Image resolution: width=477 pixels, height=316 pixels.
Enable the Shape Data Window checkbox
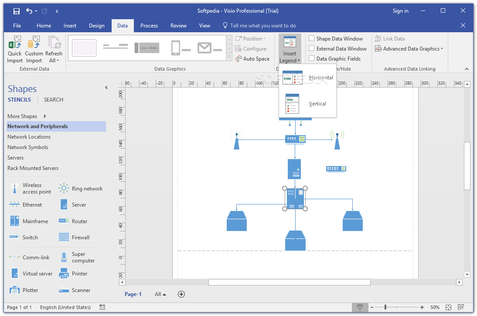click(311, 38)
